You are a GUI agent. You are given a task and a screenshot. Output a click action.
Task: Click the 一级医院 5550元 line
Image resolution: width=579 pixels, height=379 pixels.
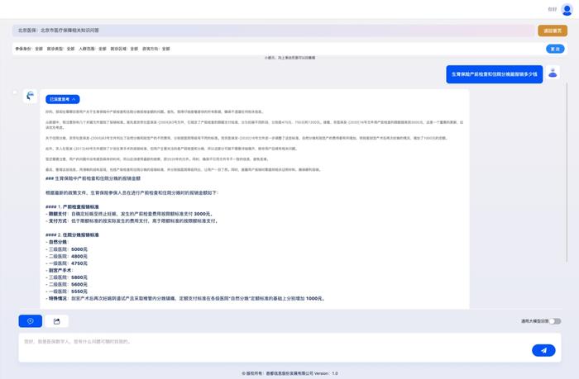pos(66,291)
